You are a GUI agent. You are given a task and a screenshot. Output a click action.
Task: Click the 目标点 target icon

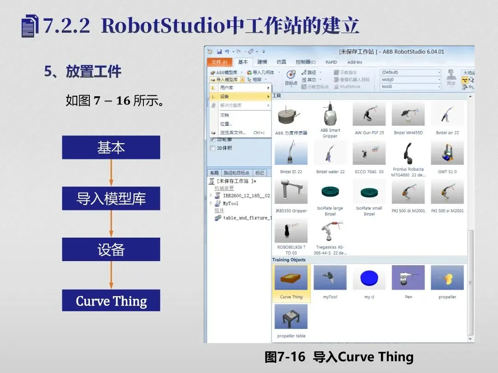291,75
